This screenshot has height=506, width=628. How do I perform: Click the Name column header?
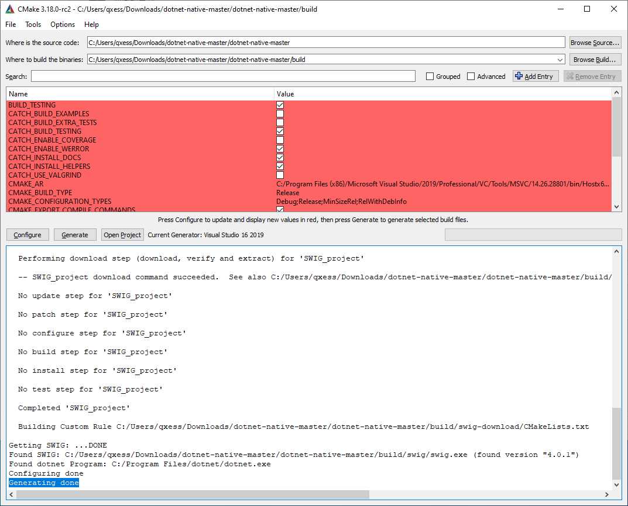(x=140, y=94)
